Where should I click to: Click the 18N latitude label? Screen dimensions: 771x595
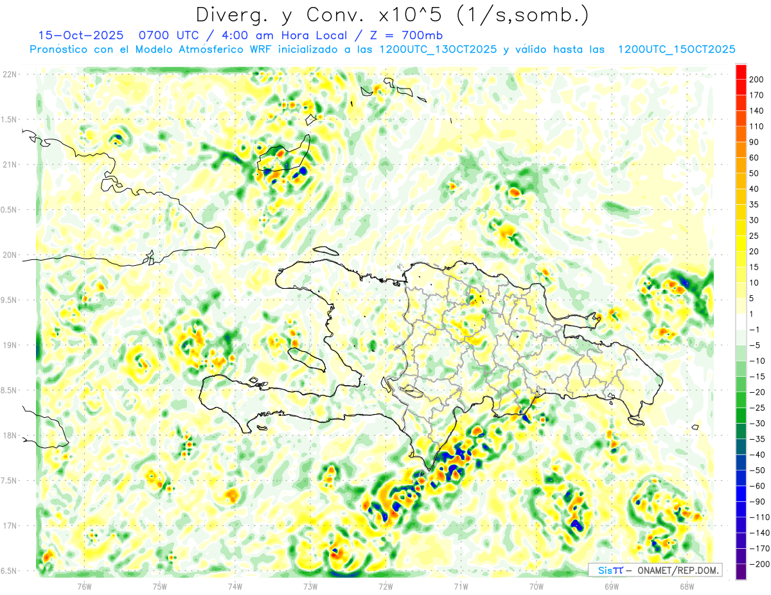[10, 436]
